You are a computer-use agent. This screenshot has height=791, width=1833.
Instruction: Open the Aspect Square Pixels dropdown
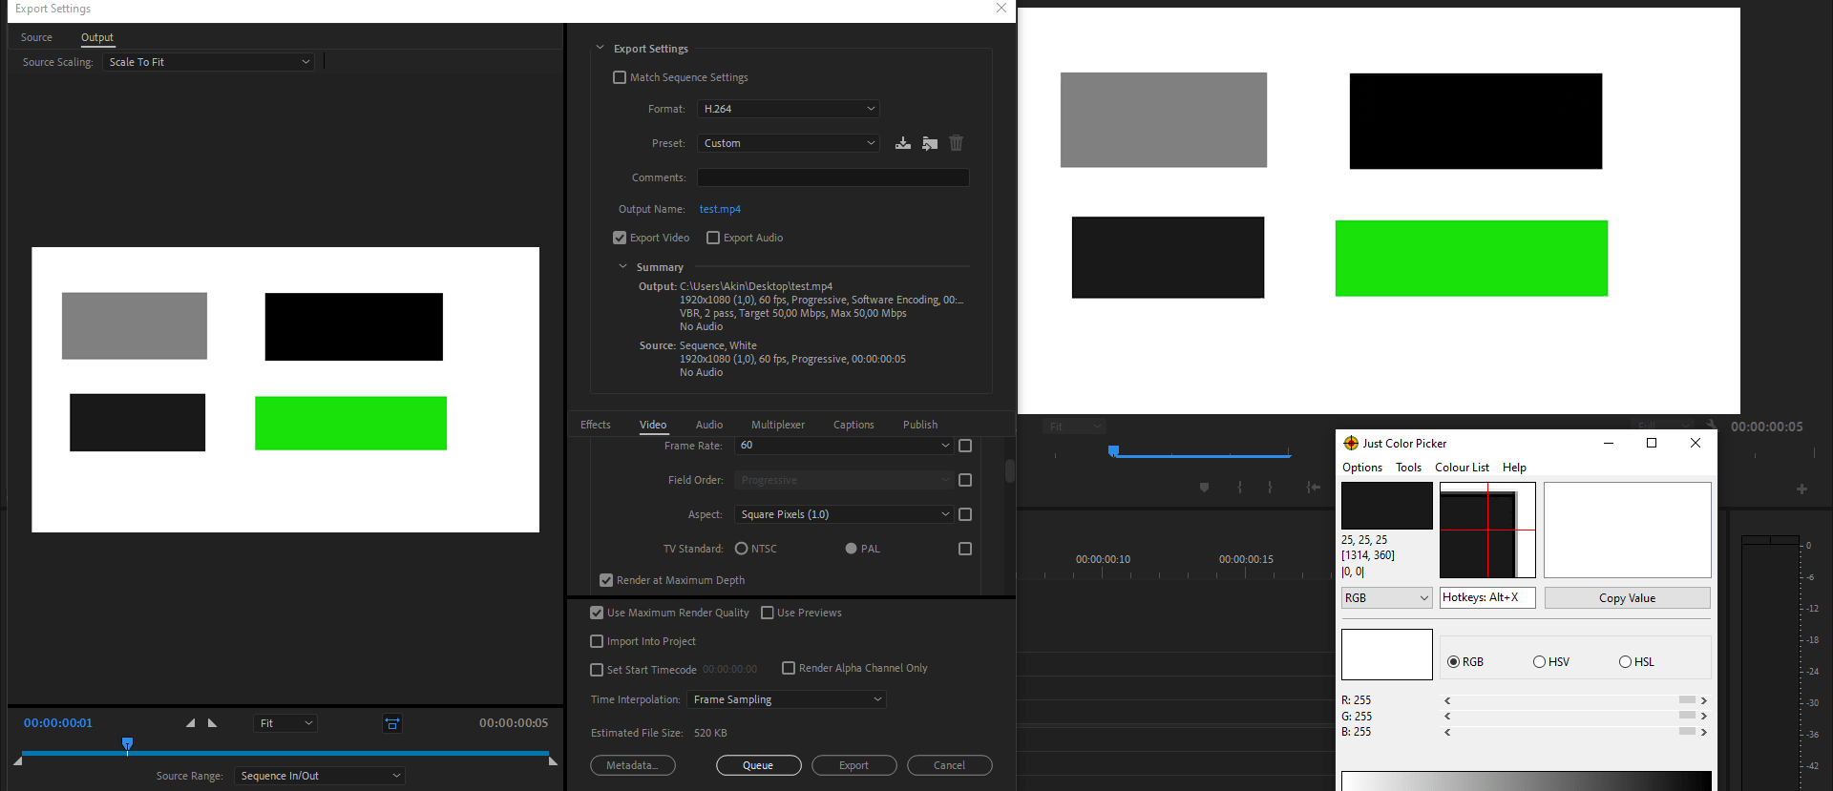pos(844,514)
